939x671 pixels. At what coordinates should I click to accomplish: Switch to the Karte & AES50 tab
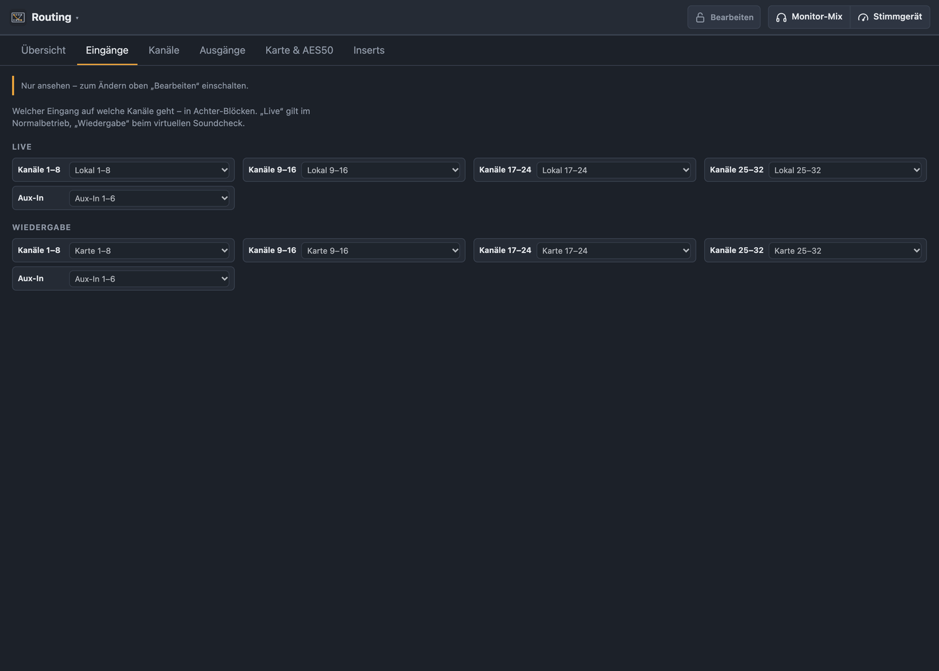pos(299,50)
